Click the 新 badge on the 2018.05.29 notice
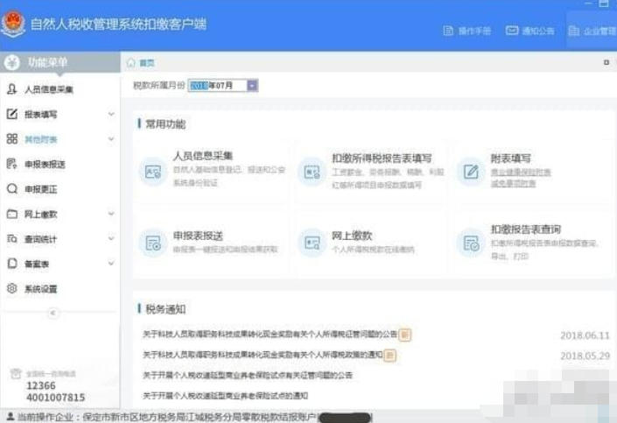The image size is (617, 423). 389,356
